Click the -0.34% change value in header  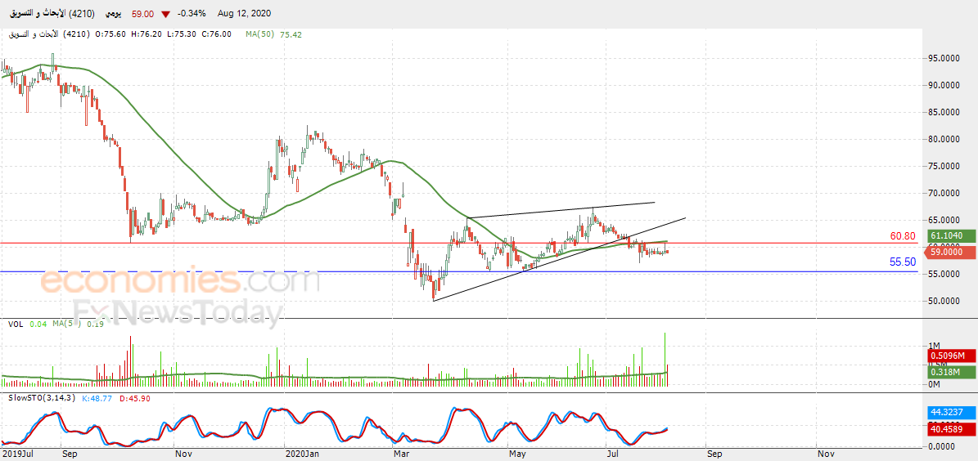(x=194, y=14)
